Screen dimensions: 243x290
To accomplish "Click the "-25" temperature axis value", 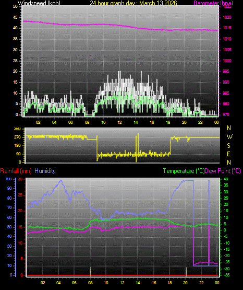I will coord(227,262).
